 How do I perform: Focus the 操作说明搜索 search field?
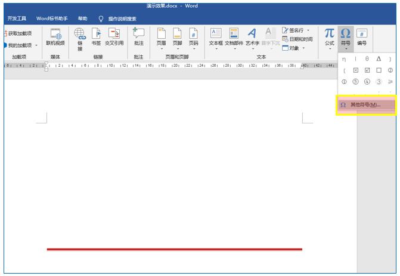coord(122,19)
